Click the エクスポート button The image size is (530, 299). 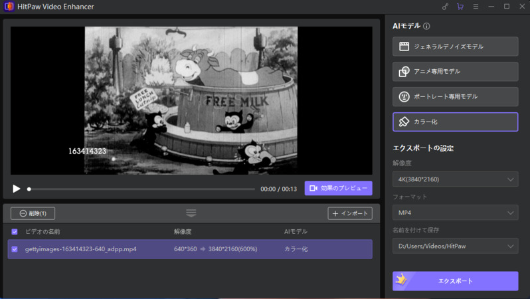click(455, 281)
